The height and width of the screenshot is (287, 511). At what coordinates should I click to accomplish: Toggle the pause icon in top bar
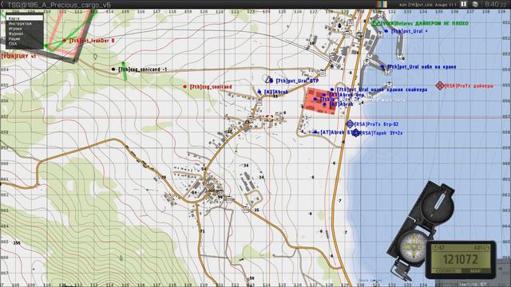pyautogui.click(x=463, y=4)
